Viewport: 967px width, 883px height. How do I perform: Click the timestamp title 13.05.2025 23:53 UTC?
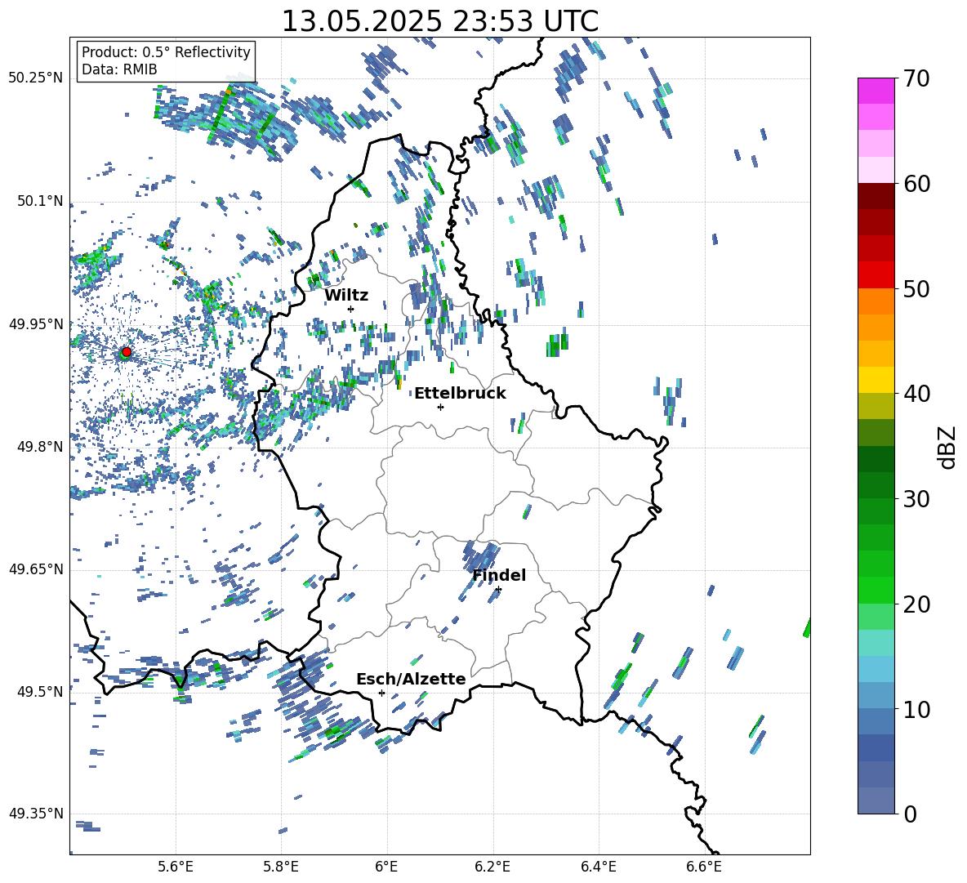click(439, 21)
